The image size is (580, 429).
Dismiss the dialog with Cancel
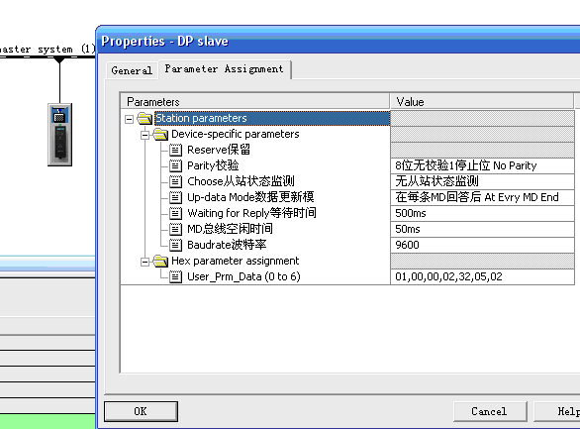489,411
